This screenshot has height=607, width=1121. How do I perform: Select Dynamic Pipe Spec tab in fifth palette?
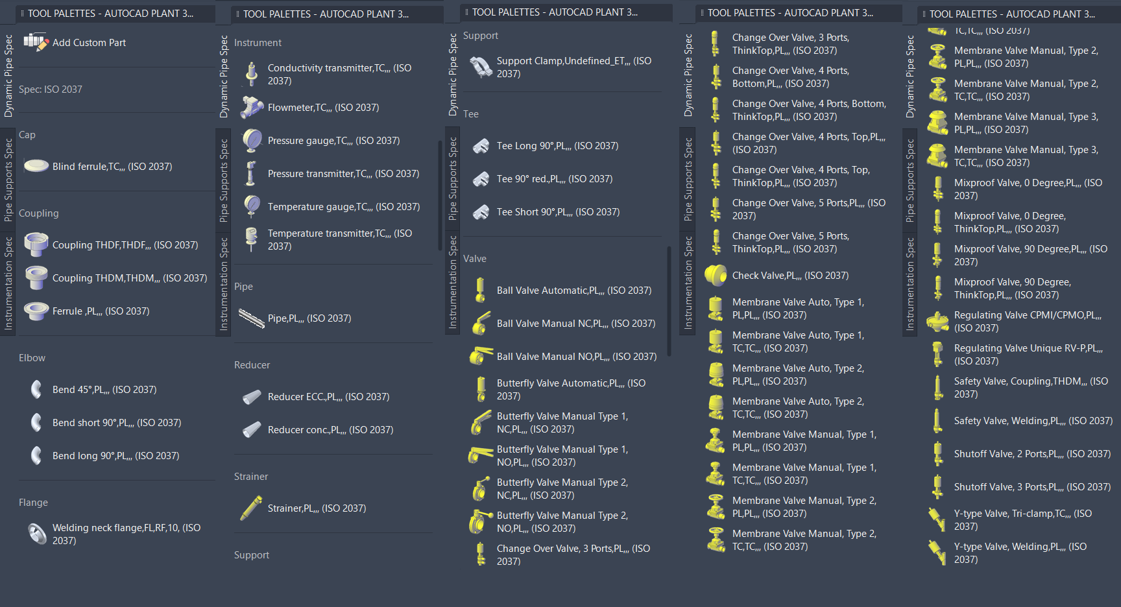(910, 76)
